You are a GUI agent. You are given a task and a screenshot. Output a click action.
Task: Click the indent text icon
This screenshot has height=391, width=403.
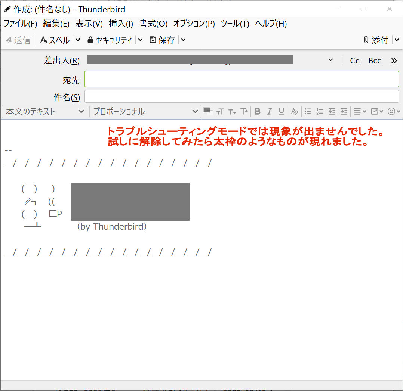coord(344,111)
